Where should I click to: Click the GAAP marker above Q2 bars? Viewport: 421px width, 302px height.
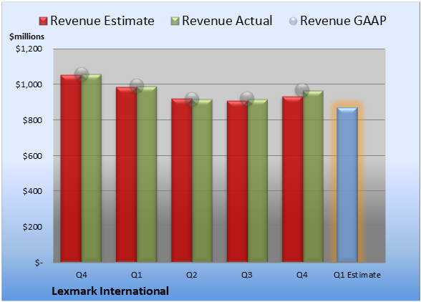pyautogui.click(x=192, y=99)
